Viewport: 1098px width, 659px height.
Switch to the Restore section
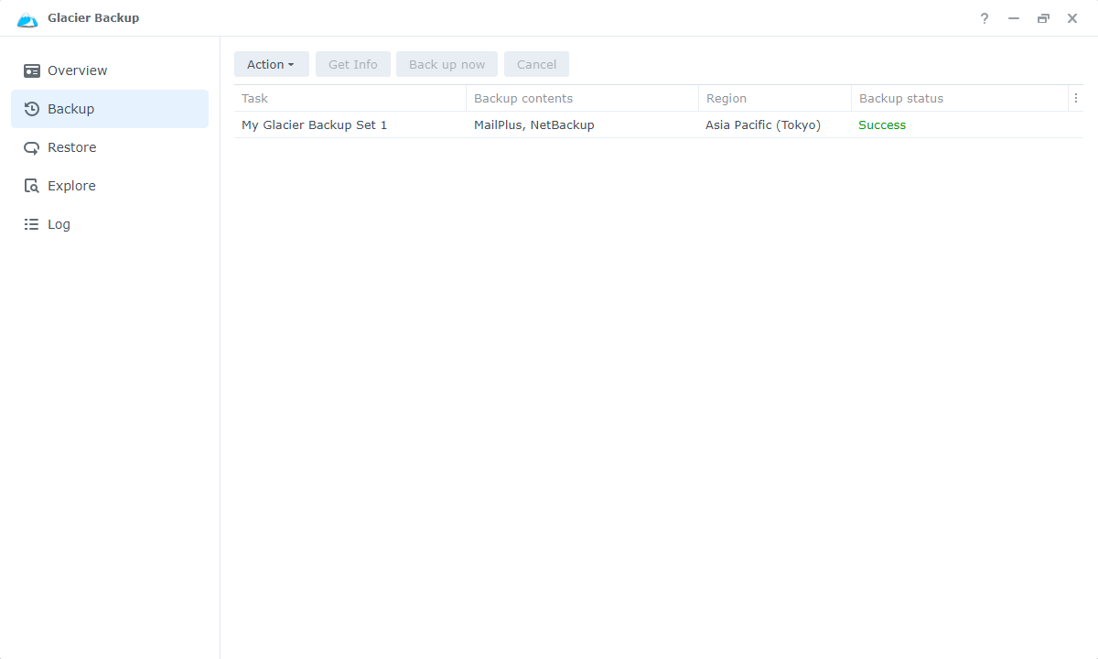pos(71,146)
